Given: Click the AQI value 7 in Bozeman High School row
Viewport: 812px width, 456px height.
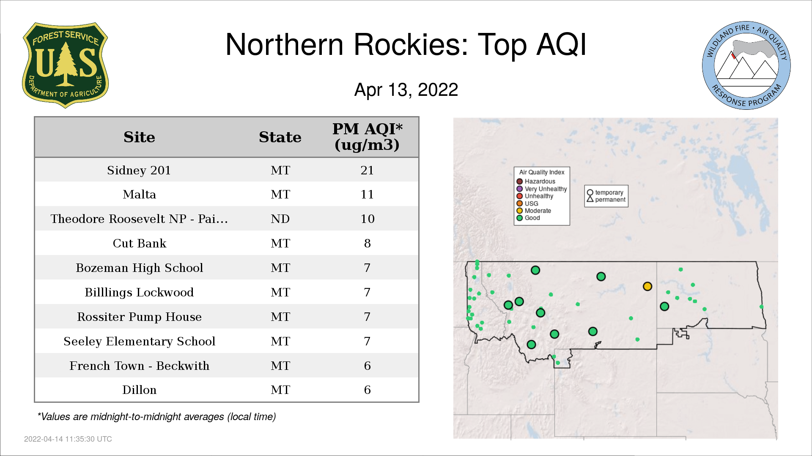Looking at the screenshot, I should tap(367, 268).
